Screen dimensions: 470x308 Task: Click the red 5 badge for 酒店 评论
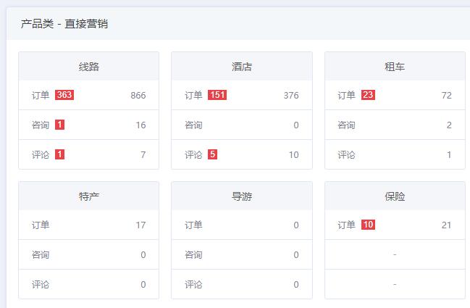pos(212,154)
